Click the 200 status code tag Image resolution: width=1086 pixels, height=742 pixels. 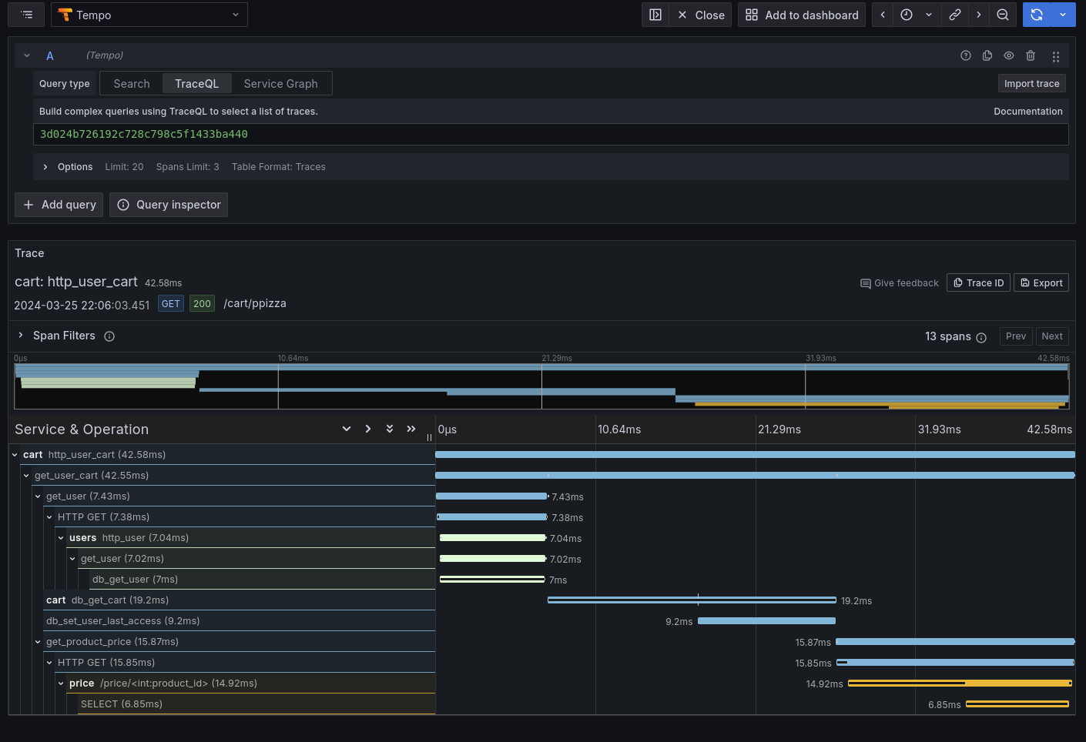(202, 304)
